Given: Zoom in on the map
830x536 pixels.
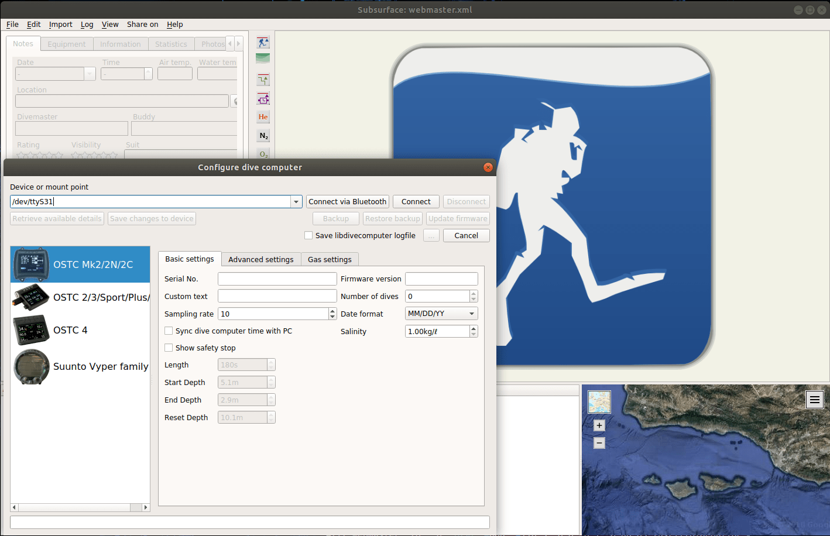Looking at the screenshot, I should point(599,425).
